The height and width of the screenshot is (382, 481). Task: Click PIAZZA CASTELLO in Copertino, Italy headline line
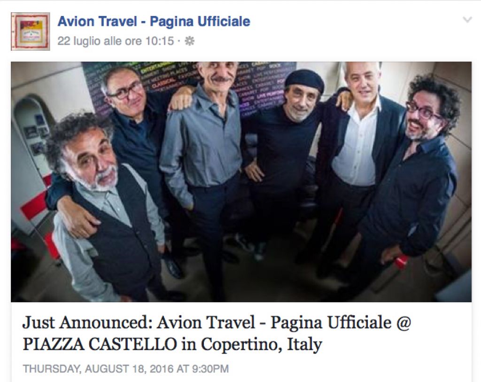[172, 344]
